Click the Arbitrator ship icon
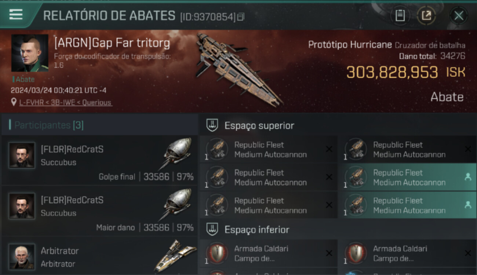Viewport: 477px width, 275px height. tap(175, 256)
